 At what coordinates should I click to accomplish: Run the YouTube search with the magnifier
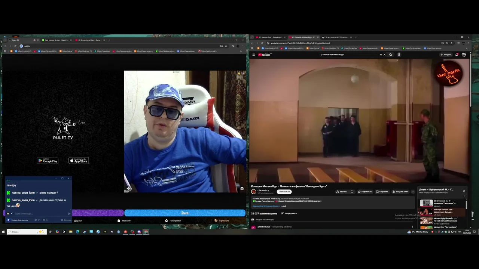pyautogui.click(x=391, y=55)
